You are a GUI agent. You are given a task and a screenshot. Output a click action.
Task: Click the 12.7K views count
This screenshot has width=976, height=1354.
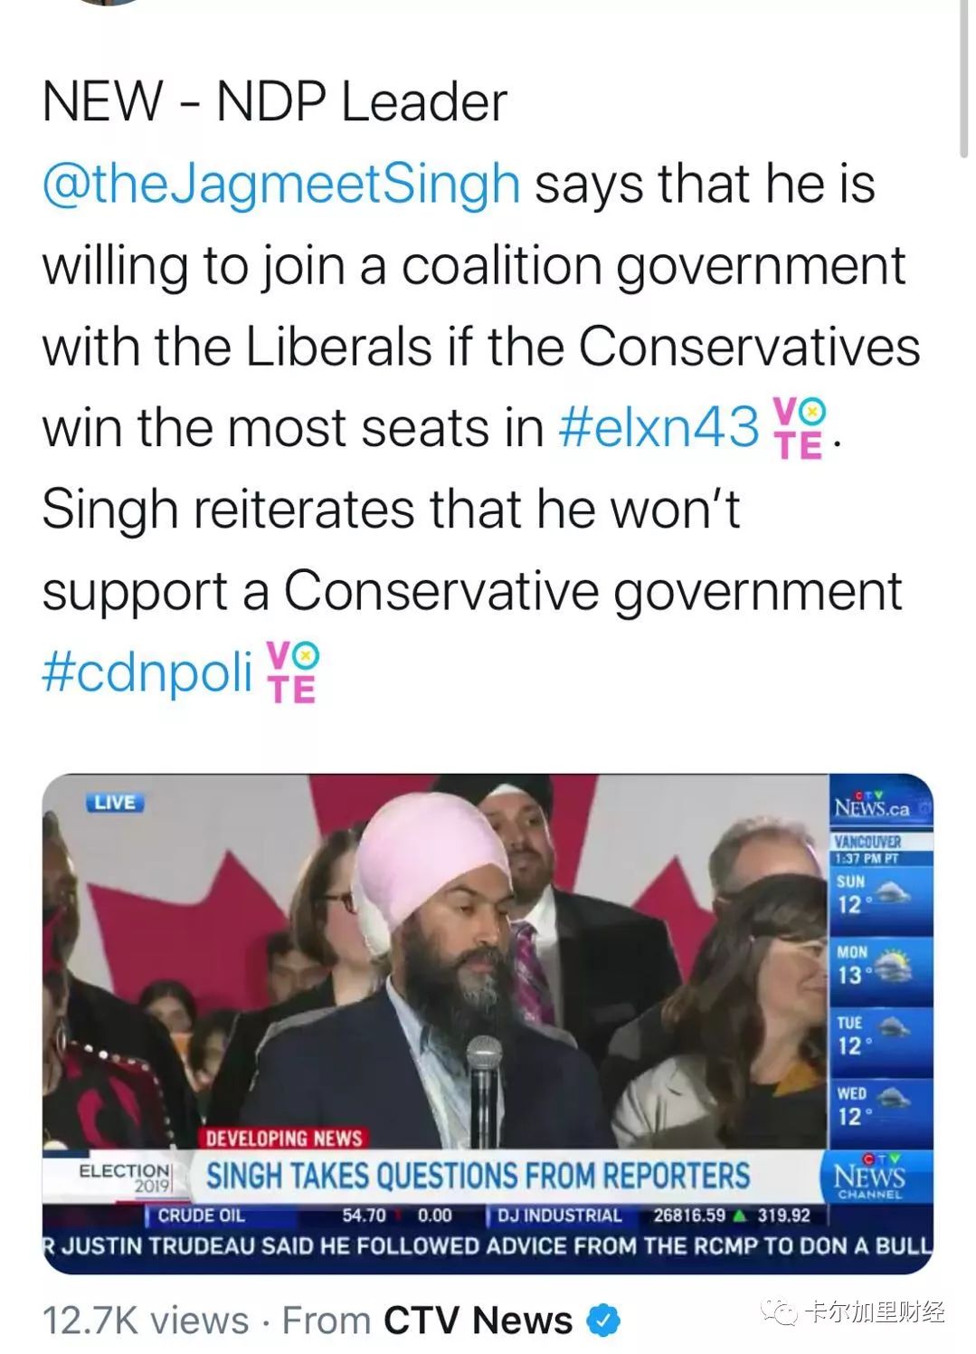click(x=146, y=1321)
